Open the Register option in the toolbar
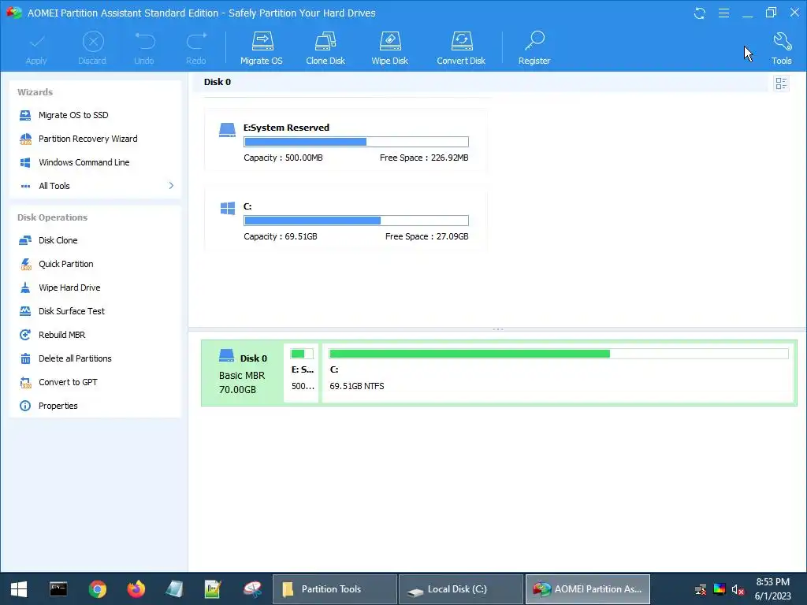The width and height of the screenshot is (807, 605). [534, 48]
